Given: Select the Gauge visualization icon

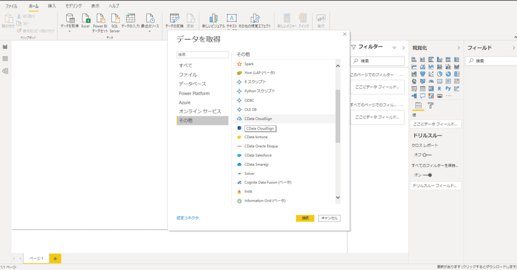Looking at the screenshot, I should 432,81.
